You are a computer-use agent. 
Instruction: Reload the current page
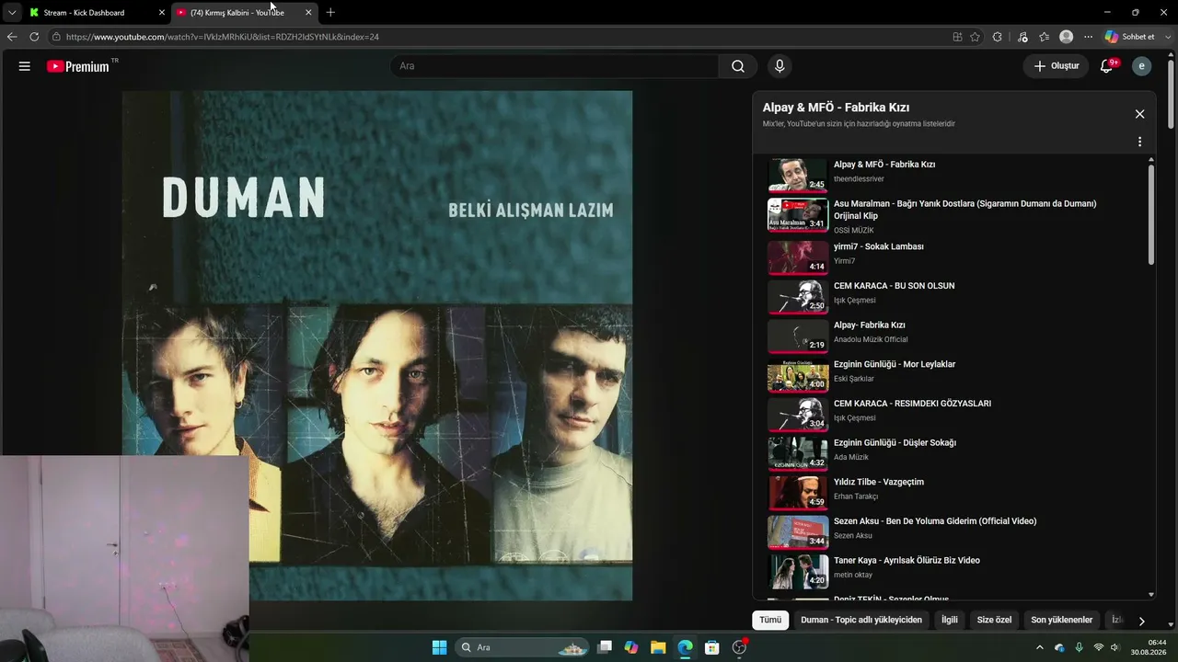click(x=34, y=37)
